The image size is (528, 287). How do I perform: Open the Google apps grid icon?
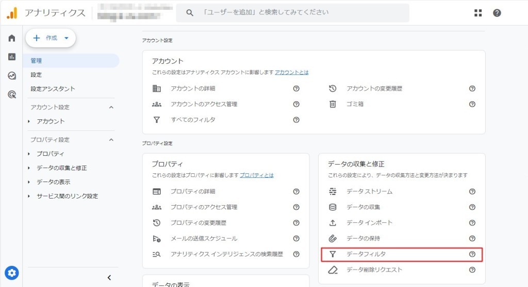click(478, 13)
